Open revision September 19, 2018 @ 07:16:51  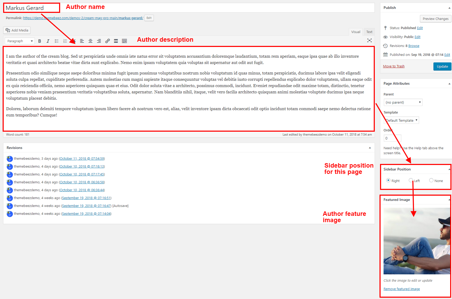point(86,198)
